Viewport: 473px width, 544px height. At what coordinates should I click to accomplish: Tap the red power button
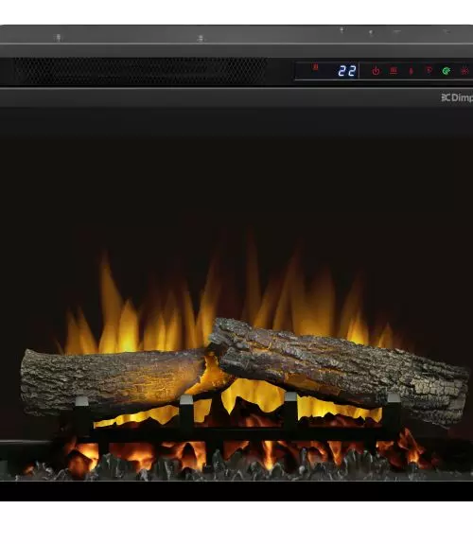[376, 71]
